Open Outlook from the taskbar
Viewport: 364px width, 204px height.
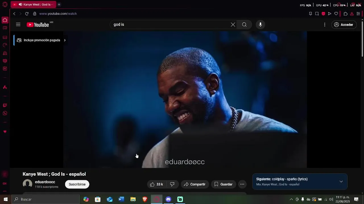point(109,199)
